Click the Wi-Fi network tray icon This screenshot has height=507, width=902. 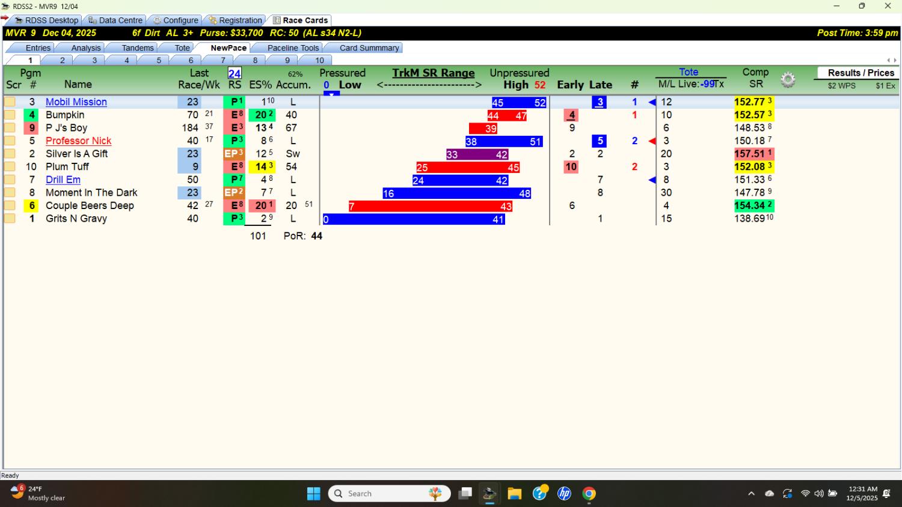coord(805,494)
